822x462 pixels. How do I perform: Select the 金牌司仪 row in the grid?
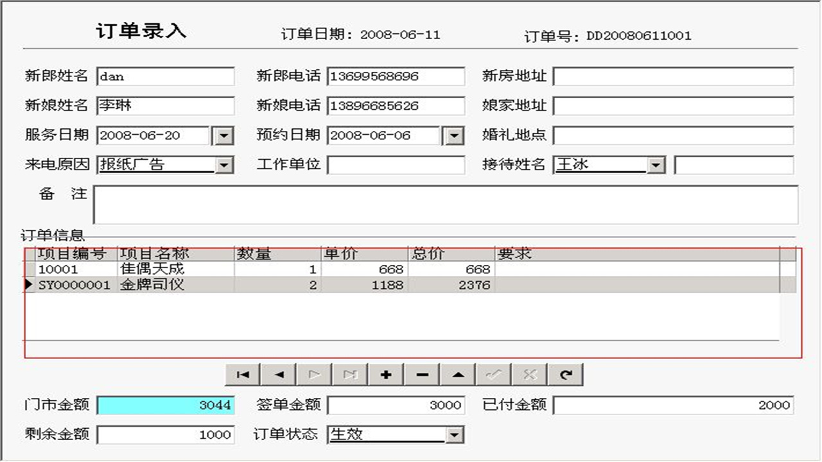pyautogui.click(x=257, y=284)
